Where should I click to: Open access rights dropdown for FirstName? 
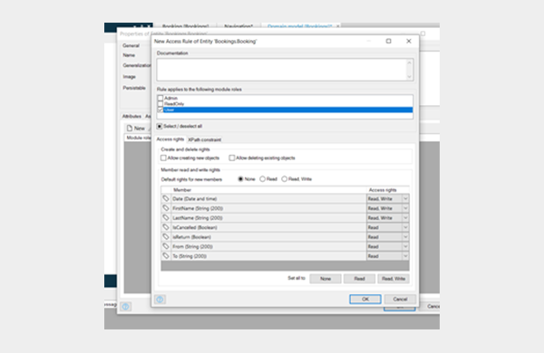coord(405,208)
